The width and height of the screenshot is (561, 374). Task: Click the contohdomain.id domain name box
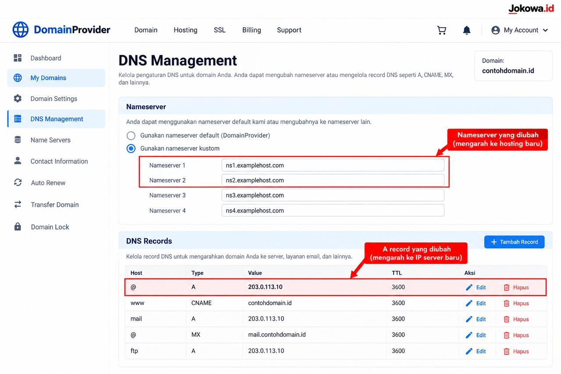(513, 66)
